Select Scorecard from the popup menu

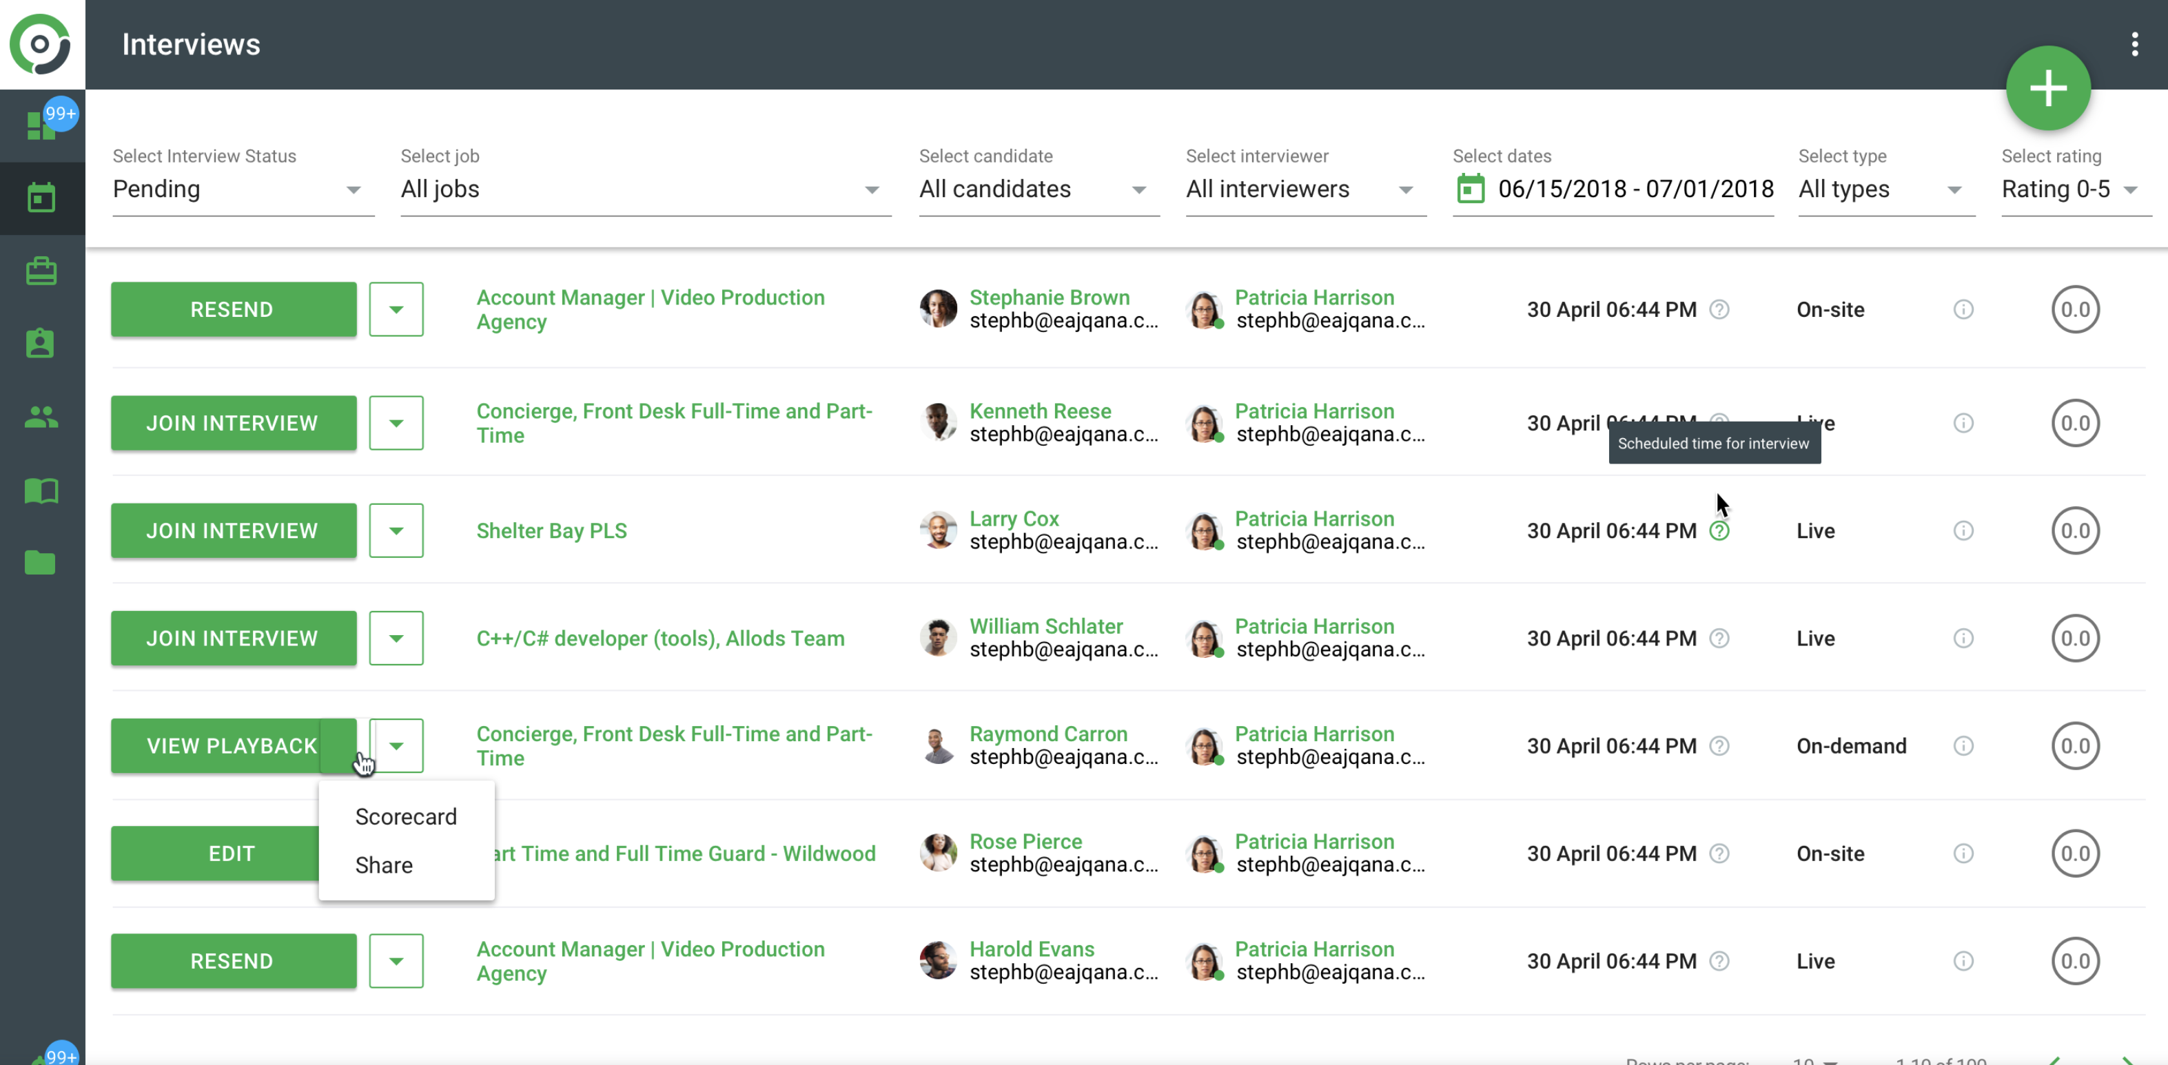406,816
